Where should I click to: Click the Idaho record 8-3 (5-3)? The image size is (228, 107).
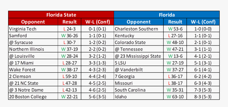click(203, 96)
